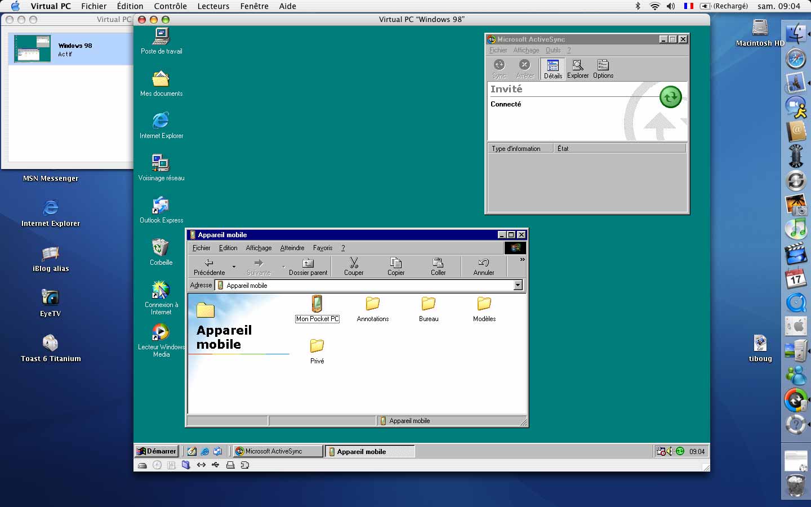811x507 pixels.
Task: Click the Virtual PC printer status icon
Action: coord(230,465)
